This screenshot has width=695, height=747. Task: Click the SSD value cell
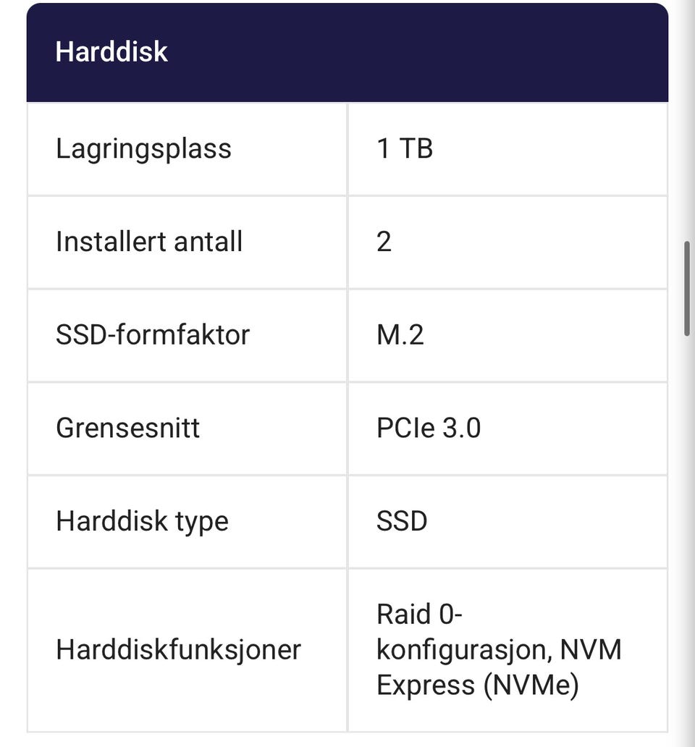coord(507,520)
